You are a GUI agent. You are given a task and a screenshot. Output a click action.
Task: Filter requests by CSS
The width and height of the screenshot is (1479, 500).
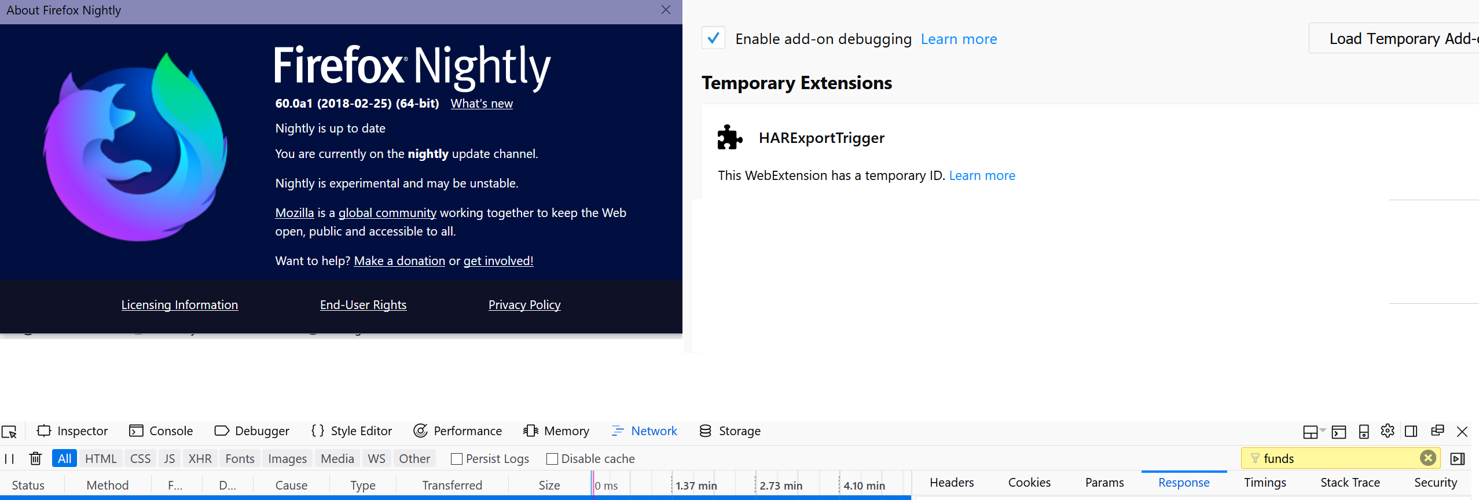(x=140, y=458)
